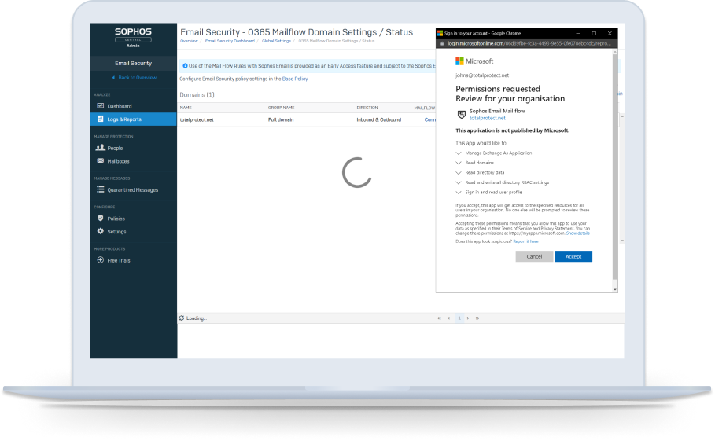Go to the last page of results
Image resolution: width=715 pixels, height=441 pixels.
[x=477, y=318]
